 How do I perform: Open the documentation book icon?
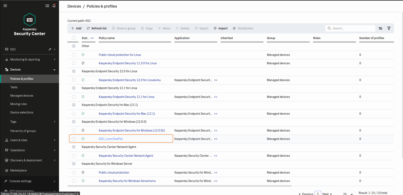(47, 6)
